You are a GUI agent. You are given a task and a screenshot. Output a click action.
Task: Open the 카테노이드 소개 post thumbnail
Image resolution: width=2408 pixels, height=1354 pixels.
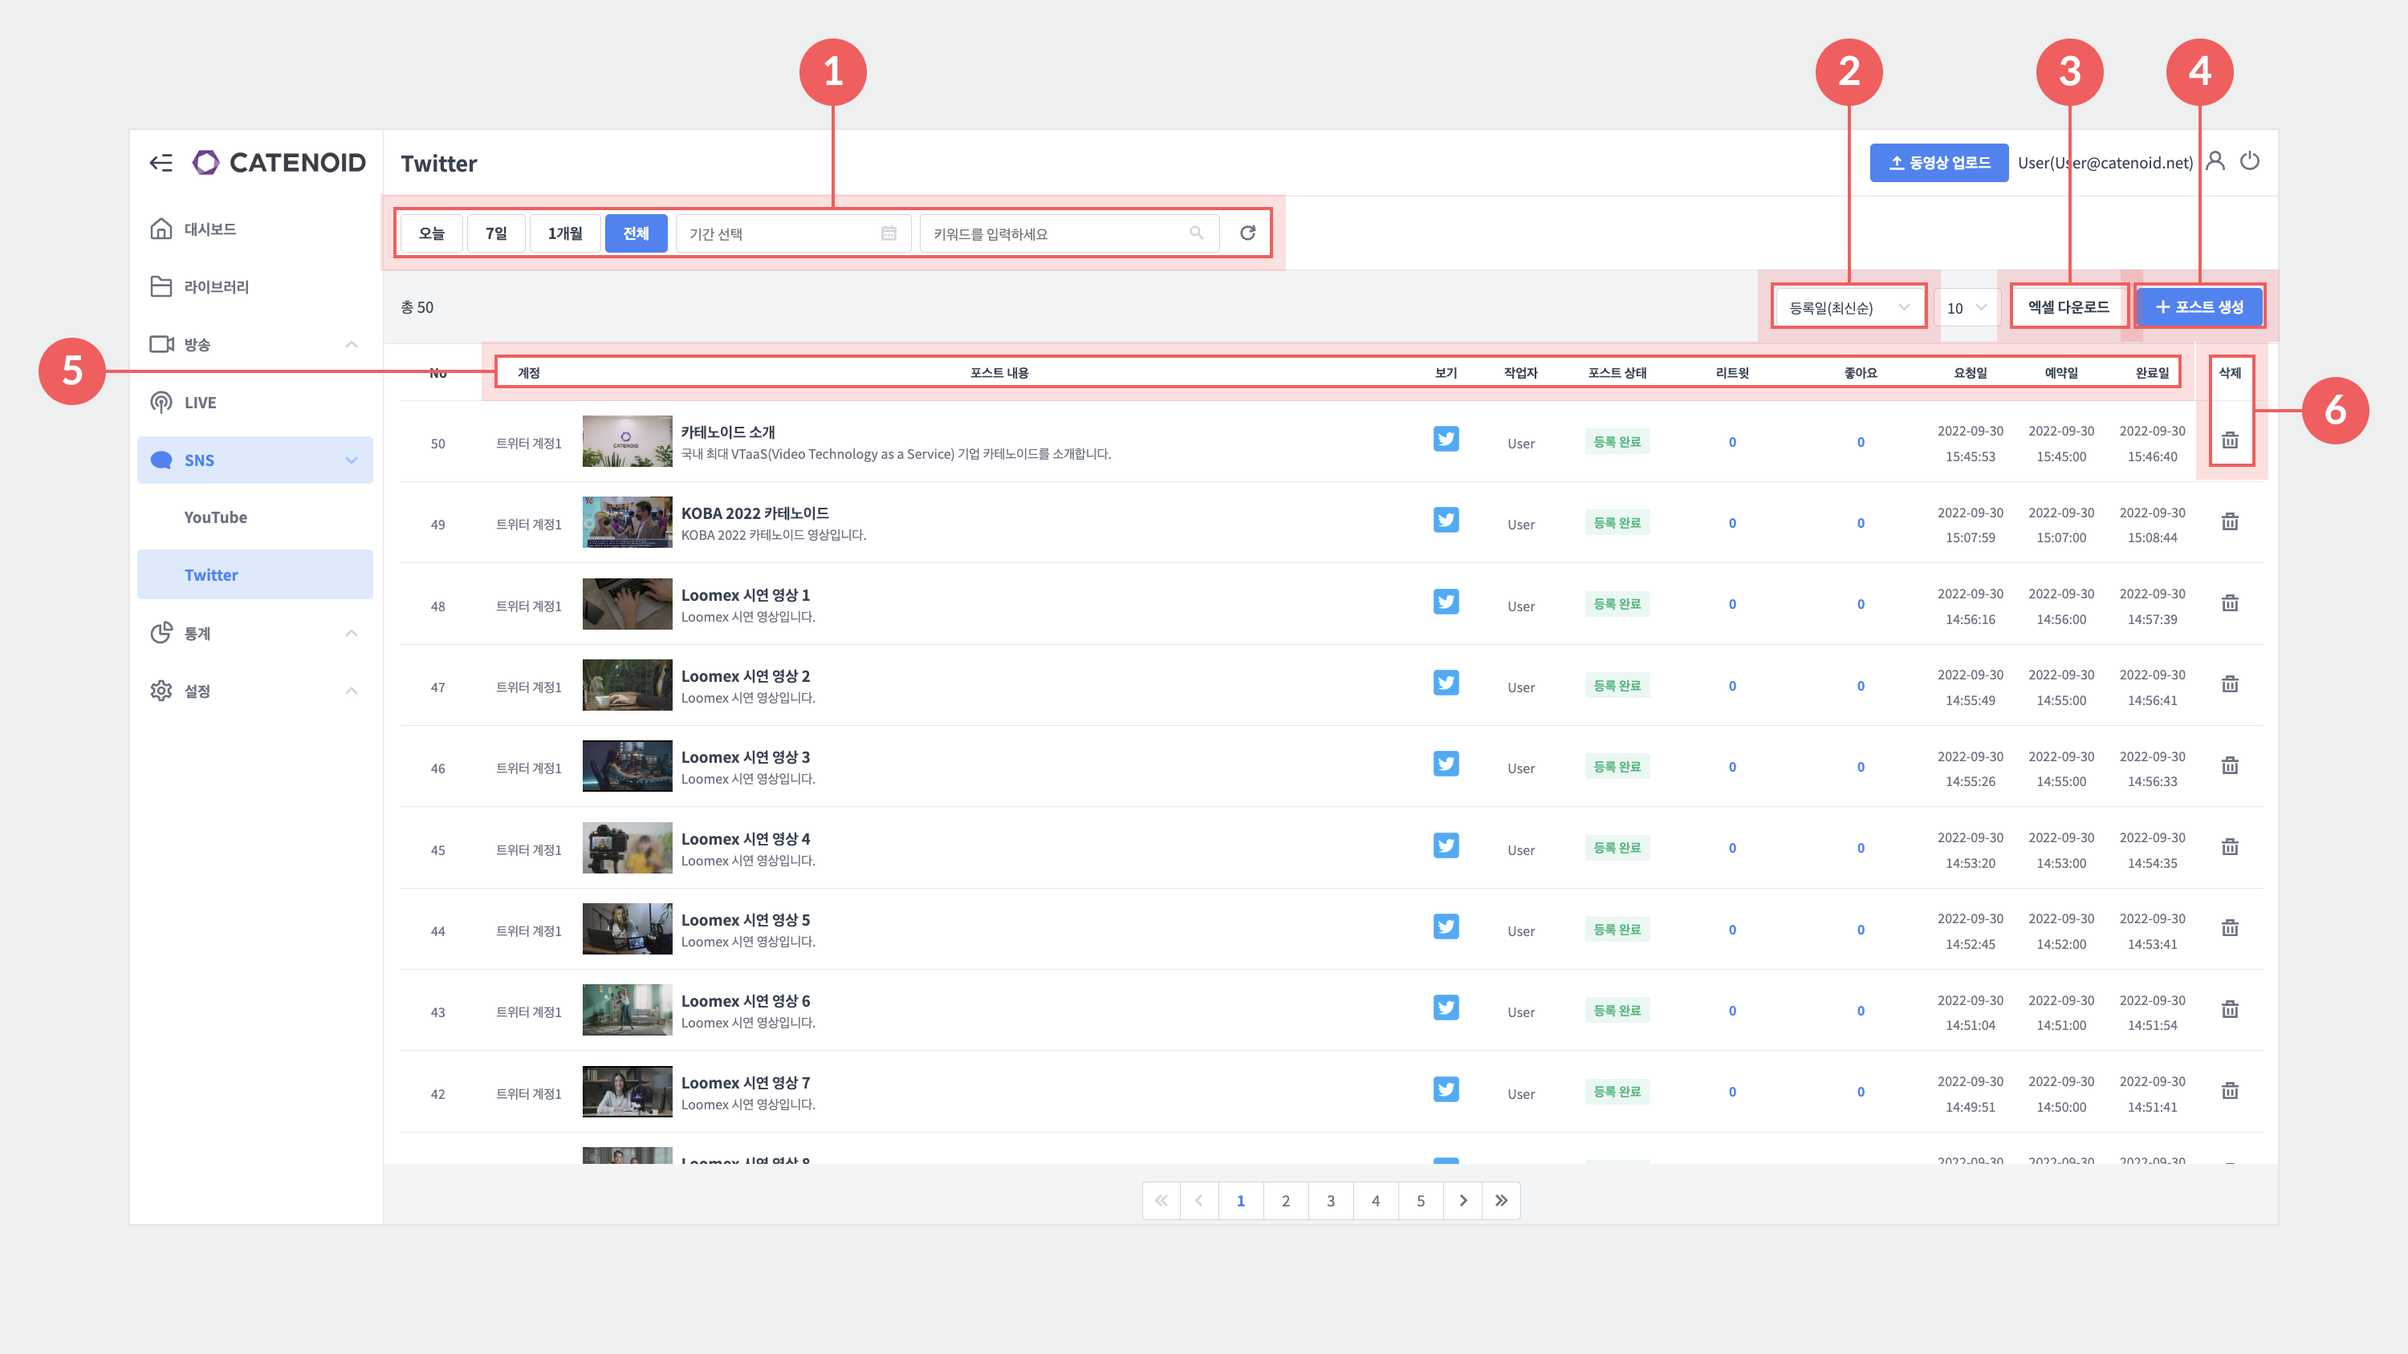[x=626, y=441]
